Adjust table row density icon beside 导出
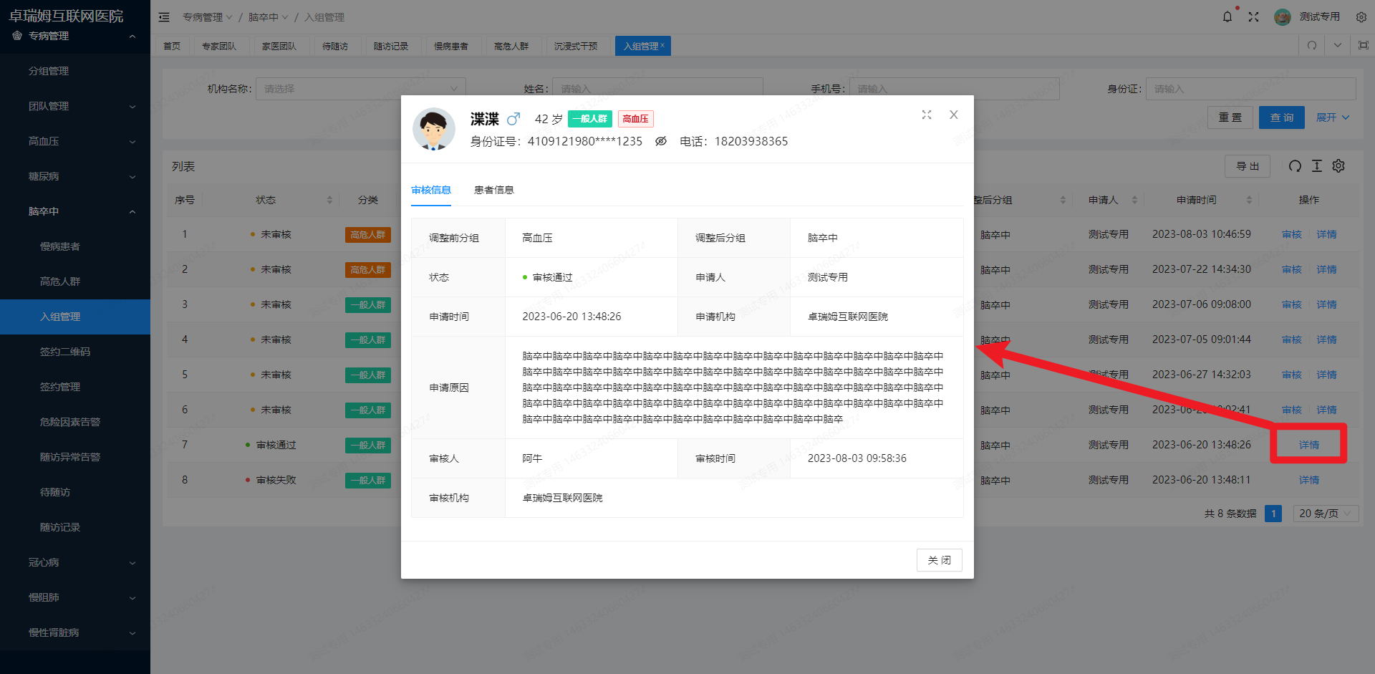Screen dimensions: 1375x674 click(1316, 165)
